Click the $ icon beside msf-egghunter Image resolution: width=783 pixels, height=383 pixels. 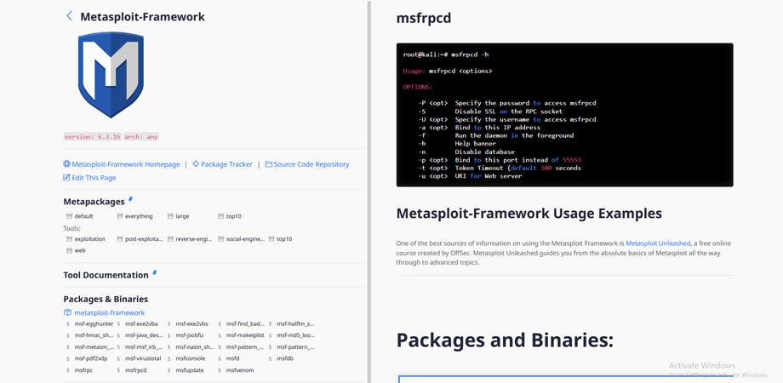68,323
